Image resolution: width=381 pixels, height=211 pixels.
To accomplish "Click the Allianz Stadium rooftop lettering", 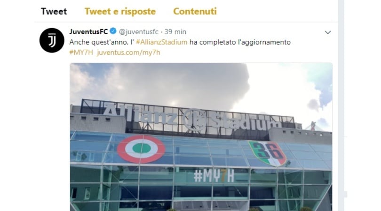I will (192, 118).
